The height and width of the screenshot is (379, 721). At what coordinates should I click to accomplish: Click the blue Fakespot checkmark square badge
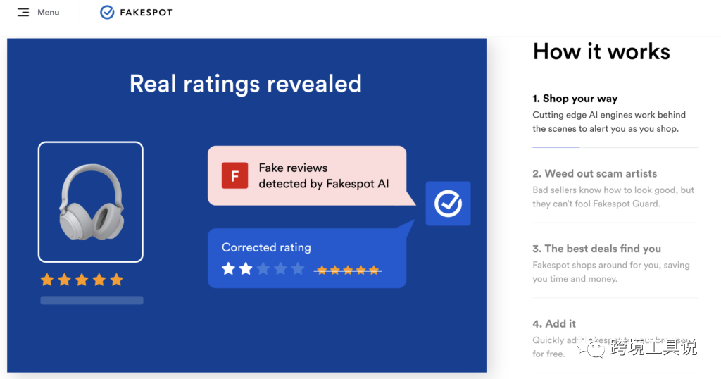pos(448,204)
